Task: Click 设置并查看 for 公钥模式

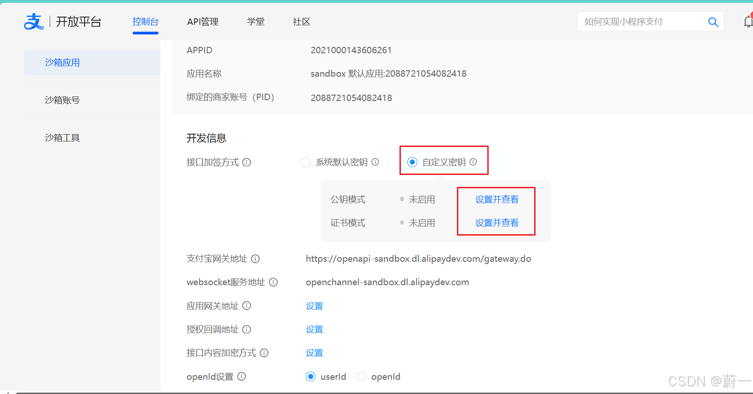Action: coord(497,199)
